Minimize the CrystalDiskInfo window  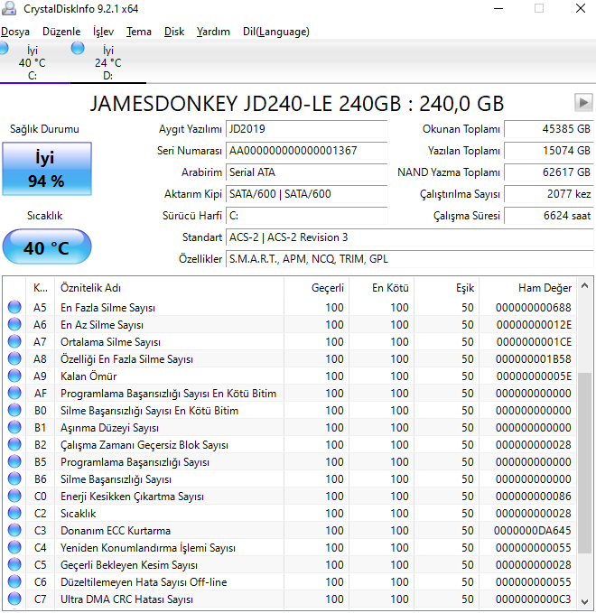click(498, 8)
